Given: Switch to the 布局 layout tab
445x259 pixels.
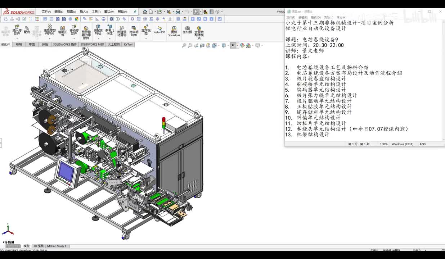Looking at the screenshot, I should pos(19,45).
